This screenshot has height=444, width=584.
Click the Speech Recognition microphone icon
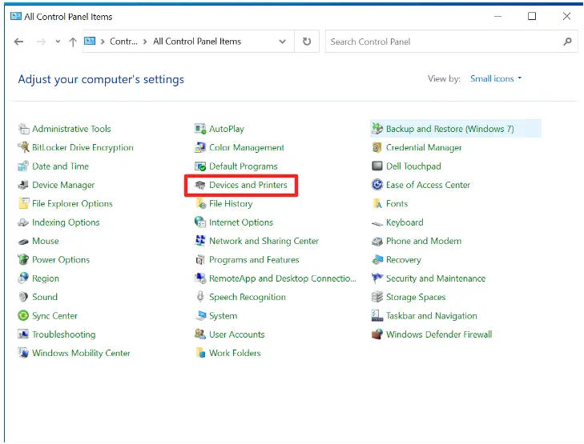coord(200,297)
